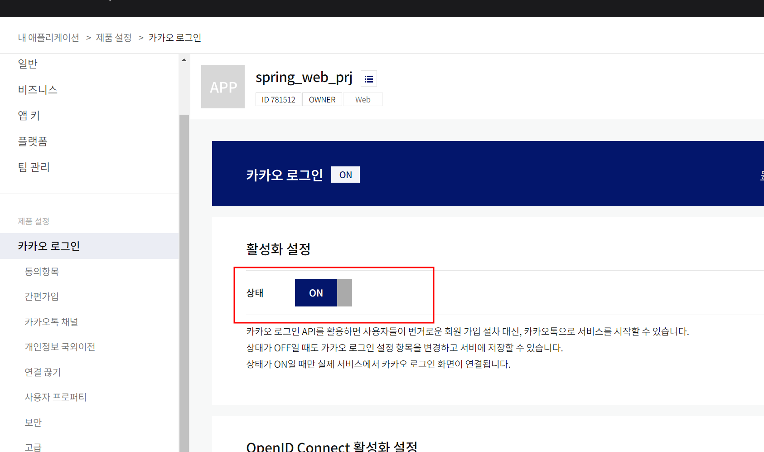Click the 상태 label
The image size is (764, 452).
coord(255,293)
